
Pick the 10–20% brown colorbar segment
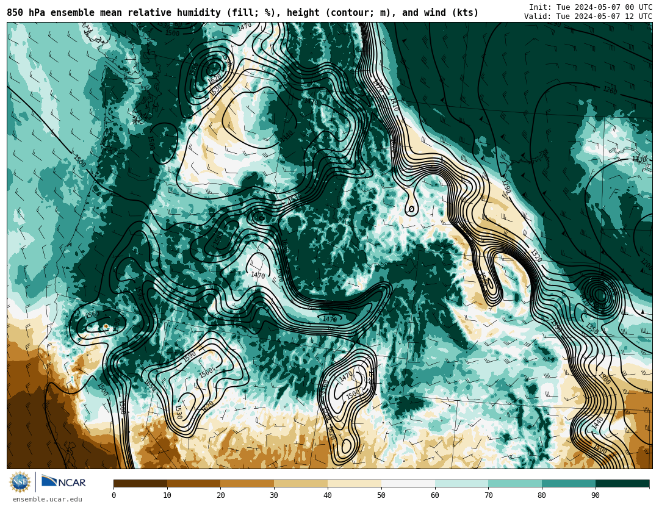tap(194, 483)
